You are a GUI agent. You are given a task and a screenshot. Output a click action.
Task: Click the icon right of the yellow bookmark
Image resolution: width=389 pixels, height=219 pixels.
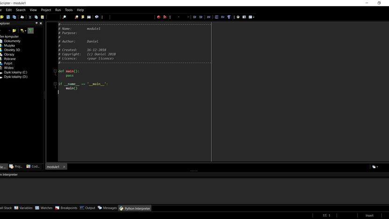[89, 17]
